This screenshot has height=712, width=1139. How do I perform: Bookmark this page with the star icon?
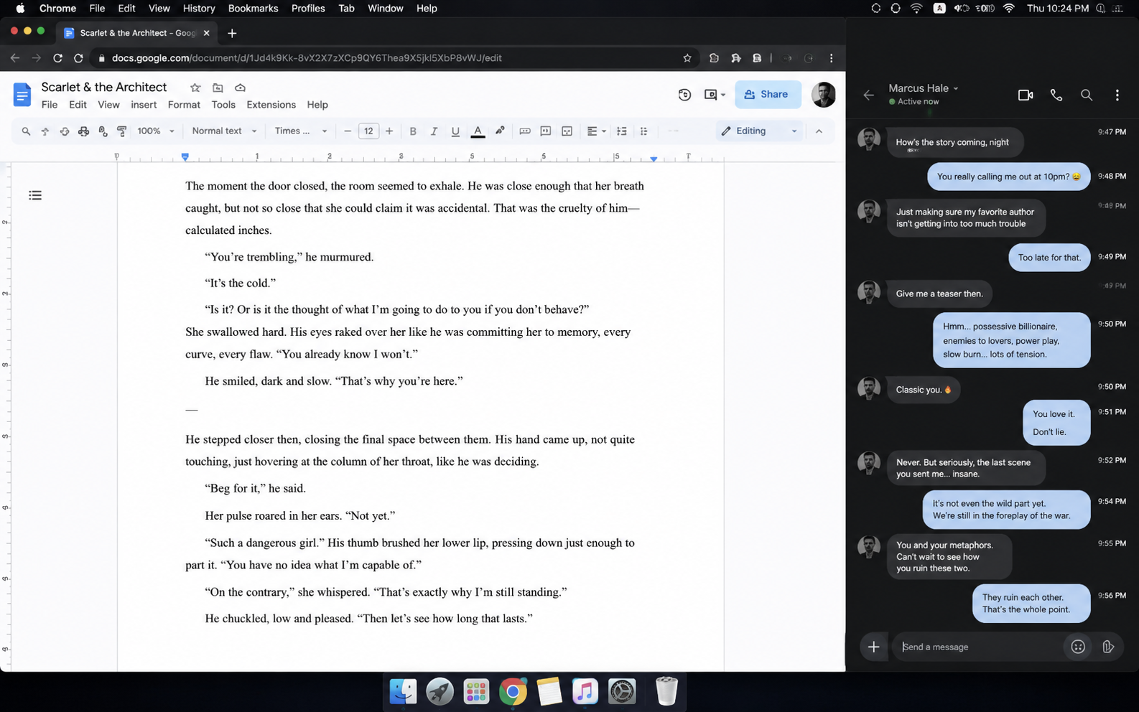[x=687, y=58]
